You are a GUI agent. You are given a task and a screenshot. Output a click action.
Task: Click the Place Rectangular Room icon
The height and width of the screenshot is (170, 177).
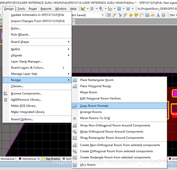point(75,80)
